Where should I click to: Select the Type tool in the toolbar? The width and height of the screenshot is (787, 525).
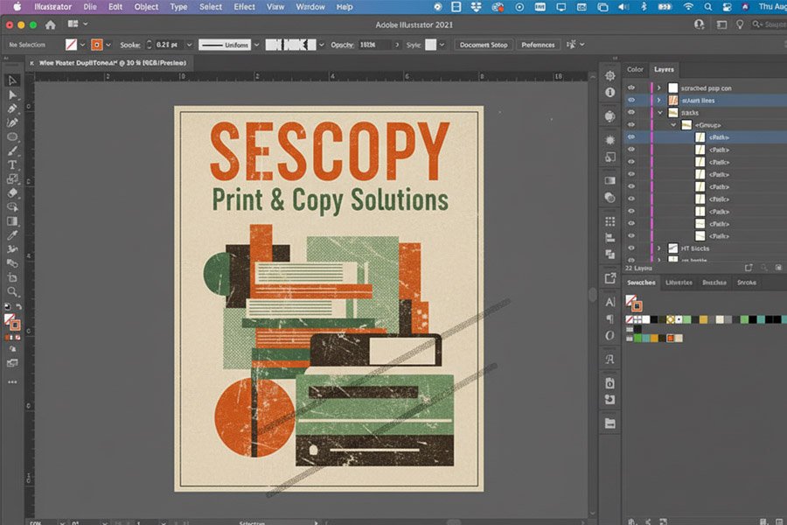12,165
